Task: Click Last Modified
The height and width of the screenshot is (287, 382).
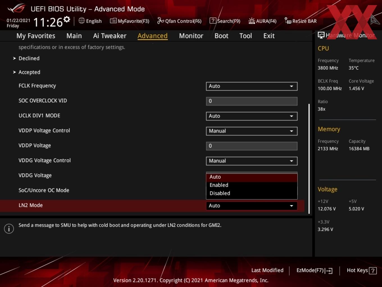Action: [x=267, y=270]
